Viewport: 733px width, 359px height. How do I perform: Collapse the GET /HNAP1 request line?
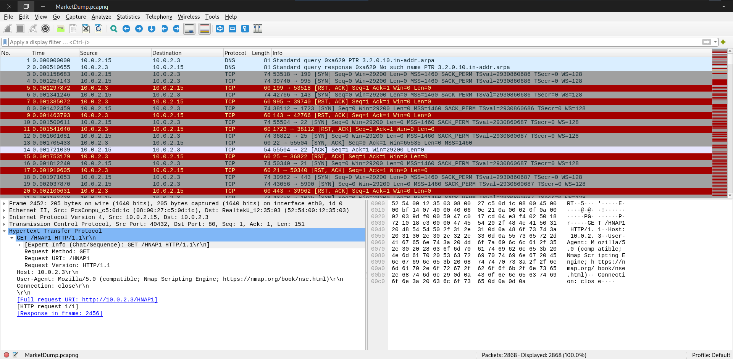[x=12, y=238]
